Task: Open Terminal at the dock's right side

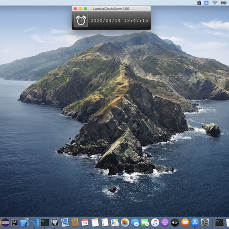Action: point(219,223)
